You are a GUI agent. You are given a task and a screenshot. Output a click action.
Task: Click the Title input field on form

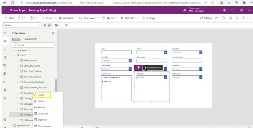pyautogui.click(x=116, y=52)
